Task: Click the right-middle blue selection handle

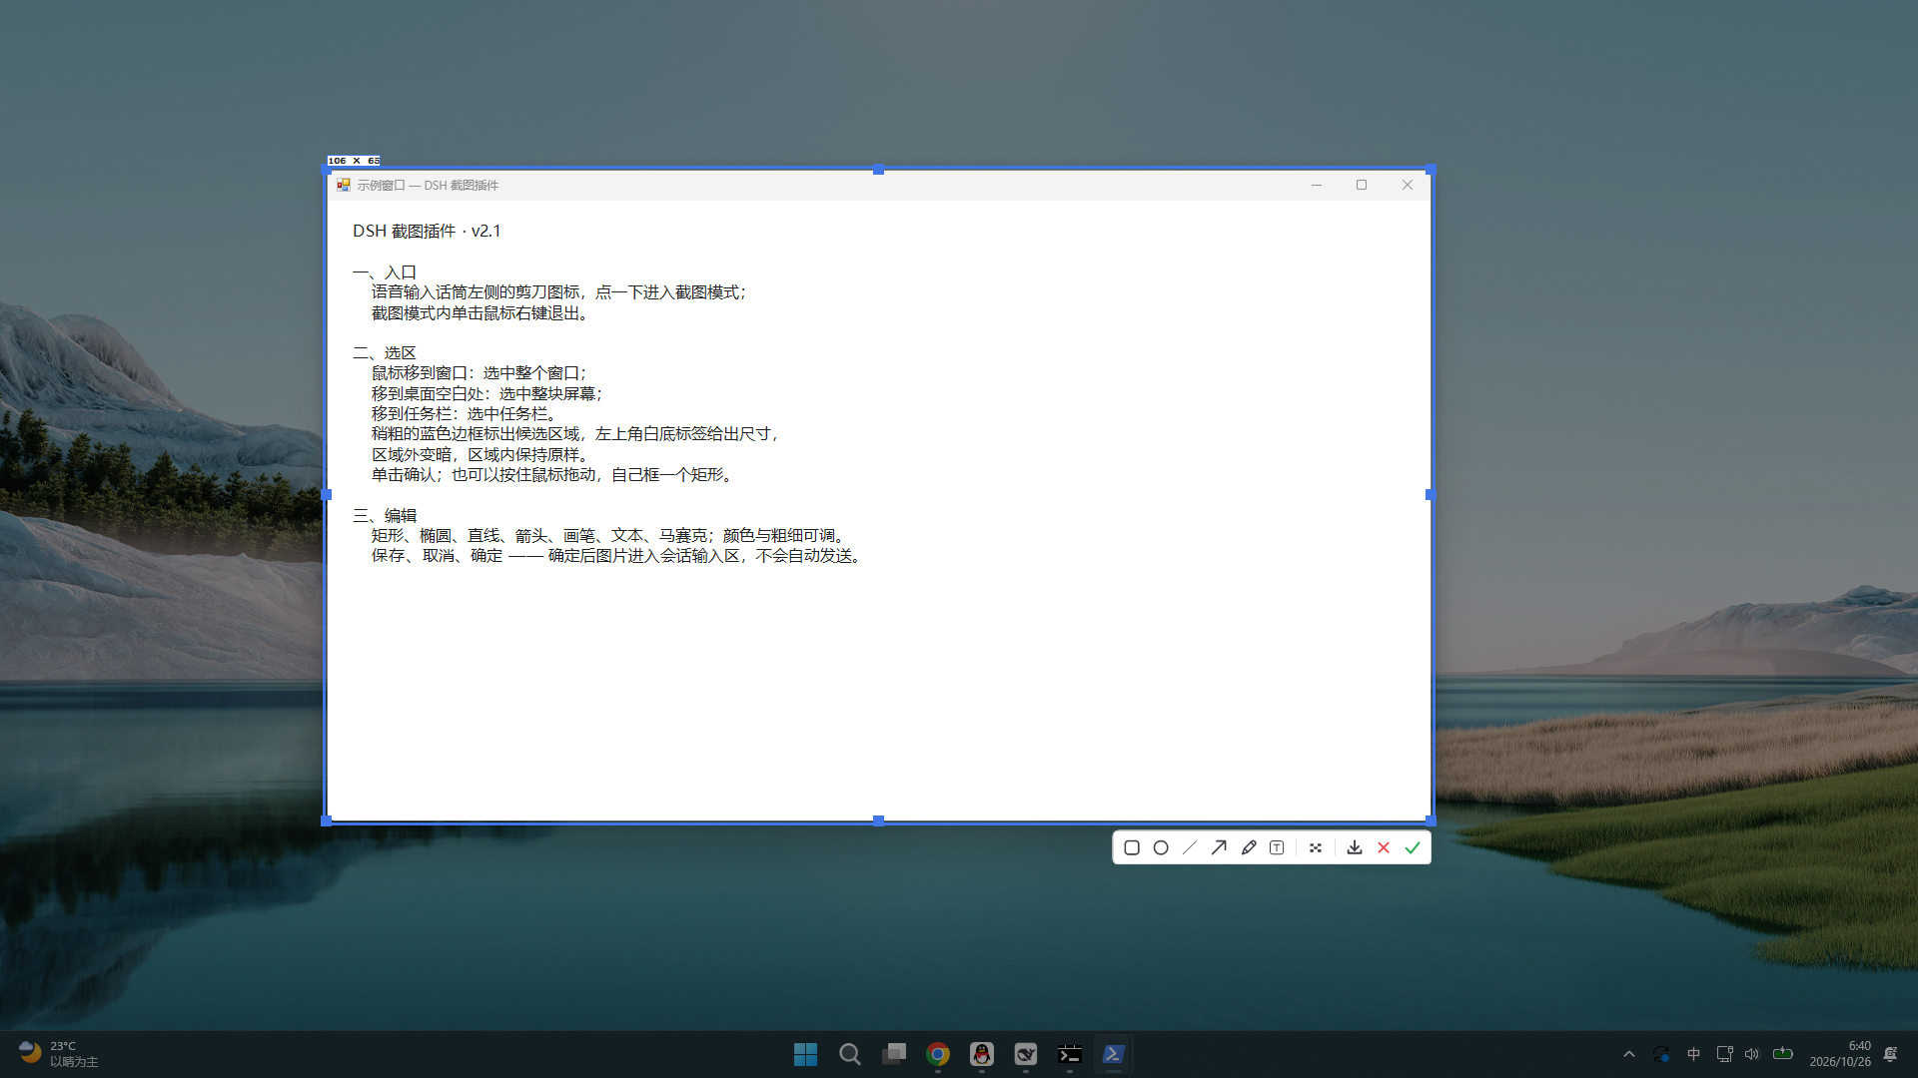Action: click(x=1431, y=494)
